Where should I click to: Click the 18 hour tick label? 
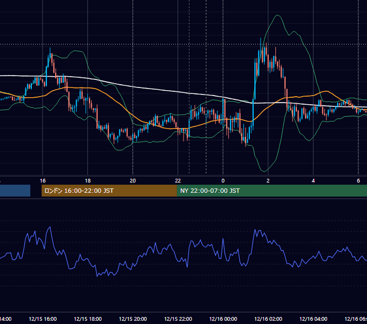(x=88, y=181)
